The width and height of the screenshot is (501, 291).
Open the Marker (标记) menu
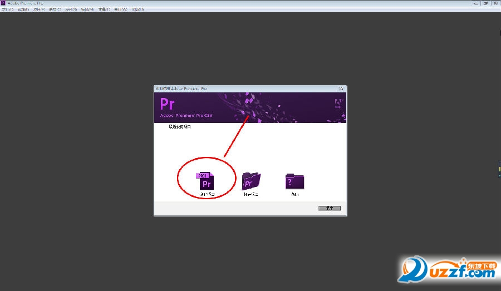(87, 9)
